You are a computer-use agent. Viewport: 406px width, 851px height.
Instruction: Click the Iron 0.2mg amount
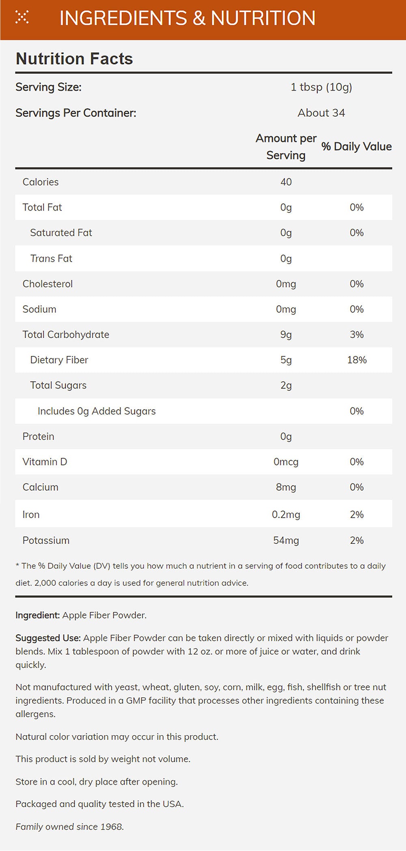tap(286, 515)
